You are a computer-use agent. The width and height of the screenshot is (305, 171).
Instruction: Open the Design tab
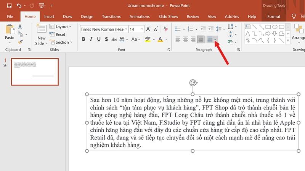tap(87, 17)
